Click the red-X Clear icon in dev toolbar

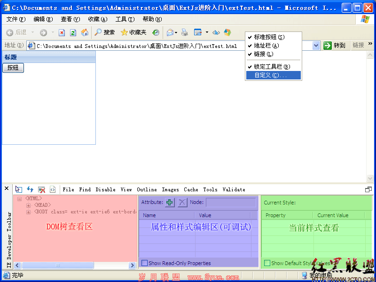41,189
